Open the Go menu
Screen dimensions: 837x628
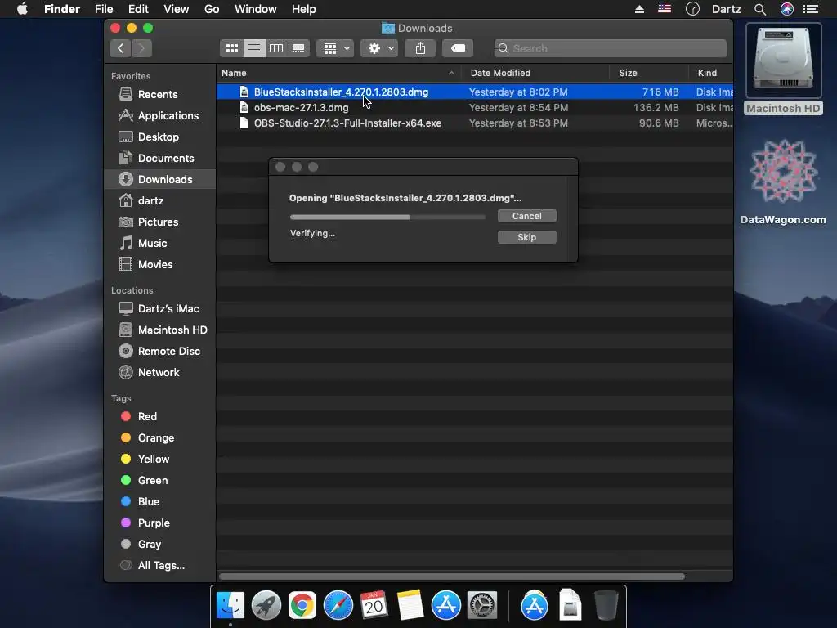point(212,9)
